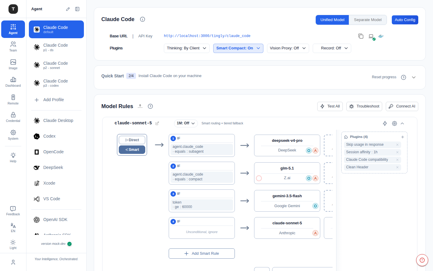This screenshot has height=271, width=433.
Task: Change language via the EN icon
Action: 13,228
